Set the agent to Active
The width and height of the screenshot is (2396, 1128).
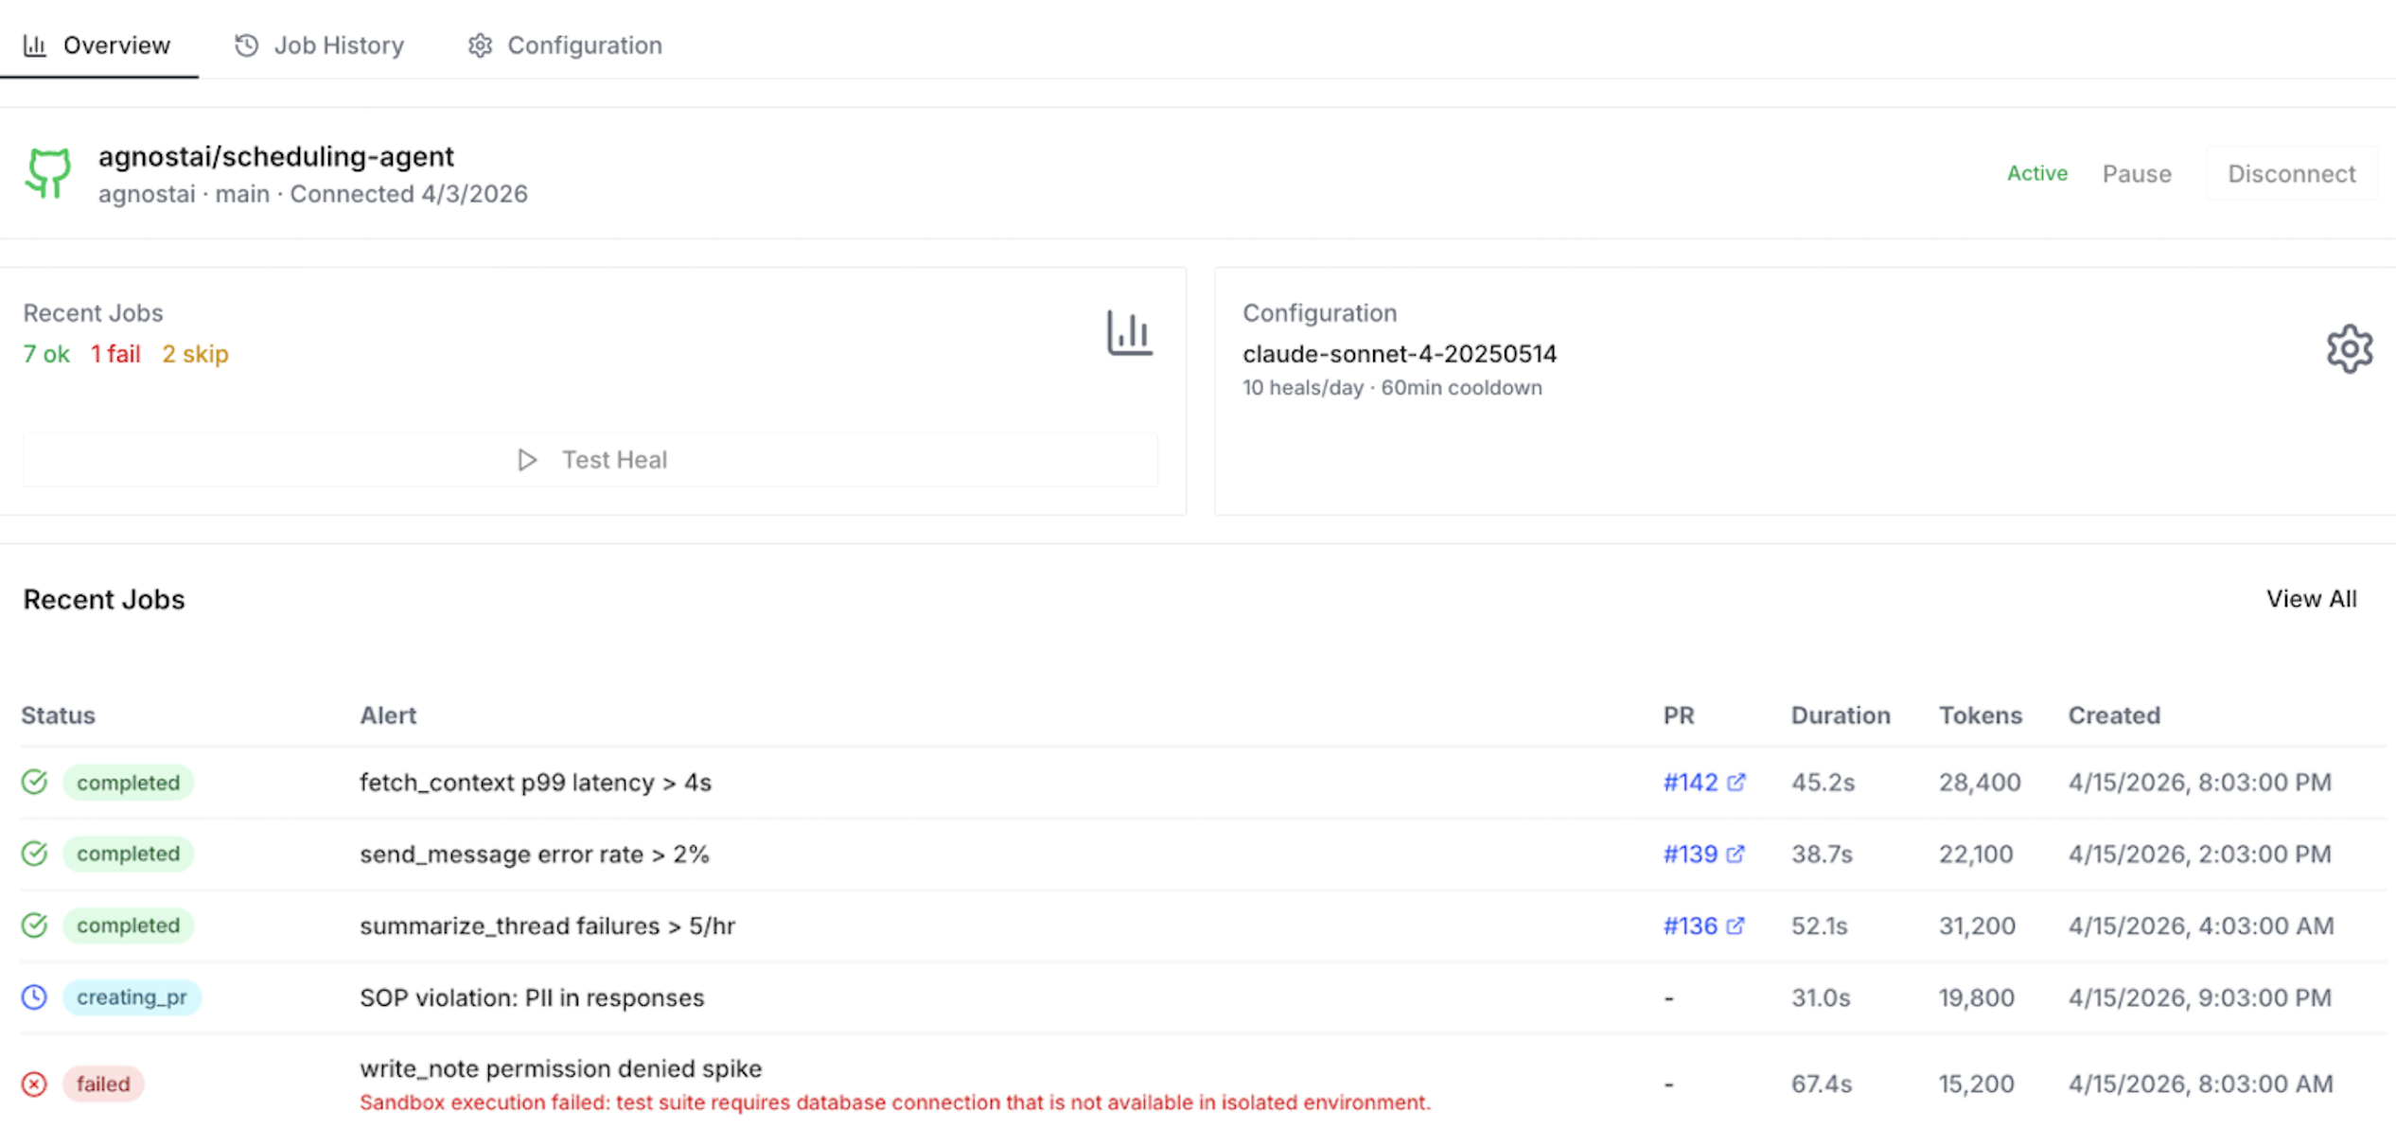[2036, 173]
